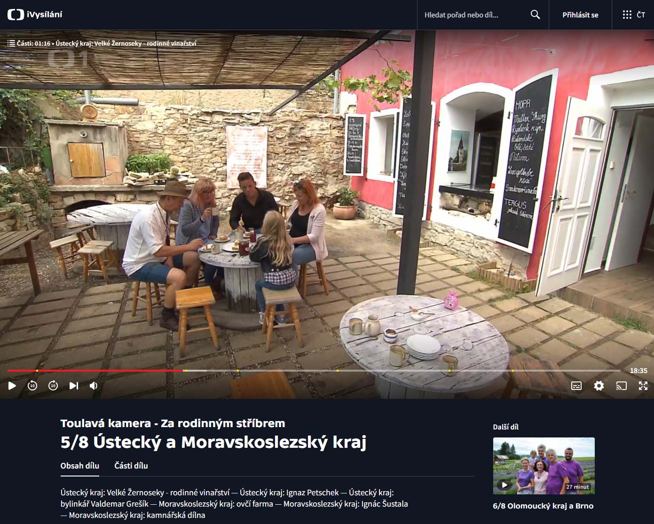Open the 6/8 Olomoucký kraj a Brno link
This screenshot has width=654, height=524.
pyautogui.click(x=543, y=506)
